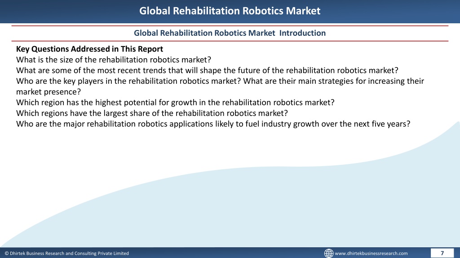This screenshot has width=460, height=258.
Task: Click the question about regions with largest share
Action: (152, 113)
